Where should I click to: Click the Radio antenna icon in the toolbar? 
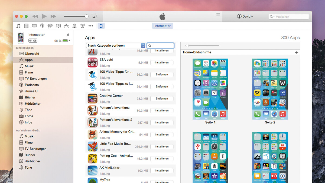(83, 26)
